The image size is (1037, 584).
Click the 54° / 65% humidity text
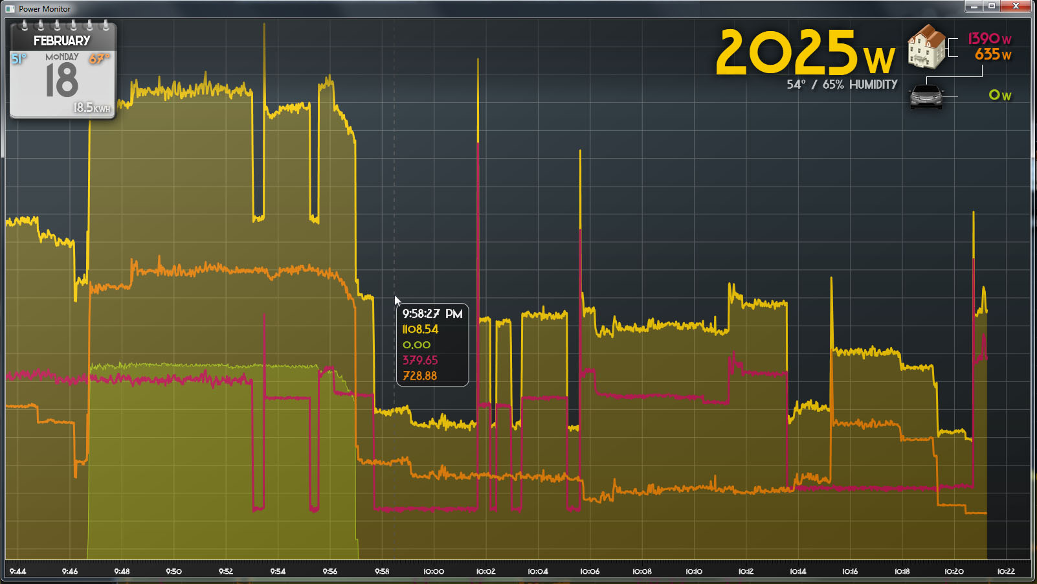pyautogui.click(x=842, y=85)
